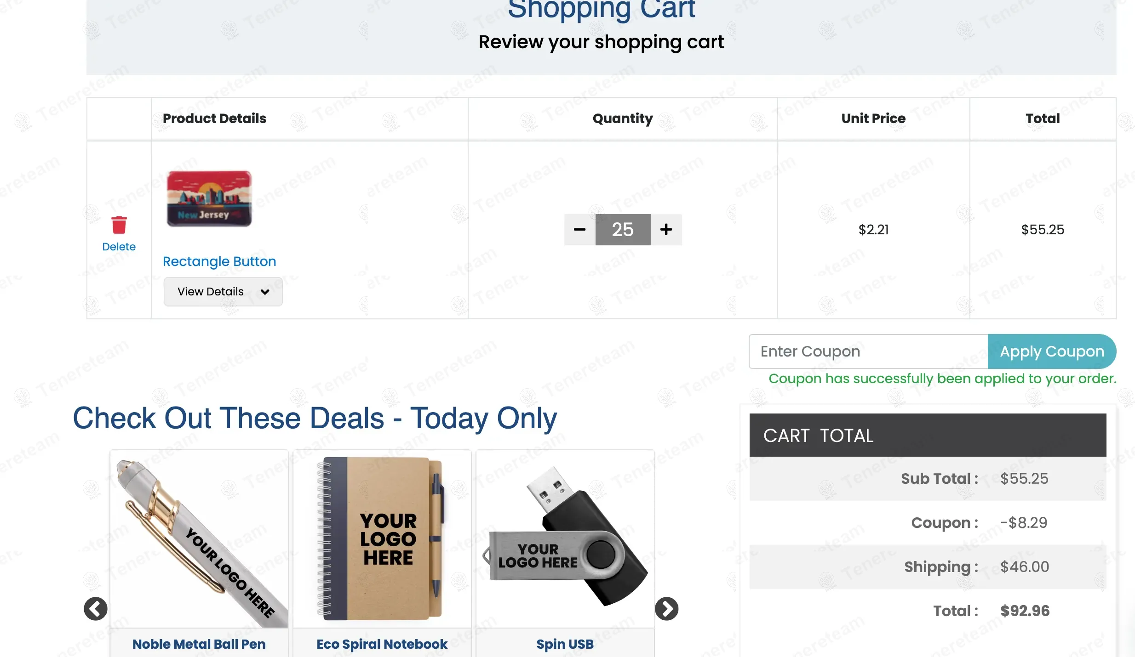The height and width of the screenshot is (657, 1135).
Task: Click the Spin USB title link
Action: pyautogui.click(x=565, y=644)
